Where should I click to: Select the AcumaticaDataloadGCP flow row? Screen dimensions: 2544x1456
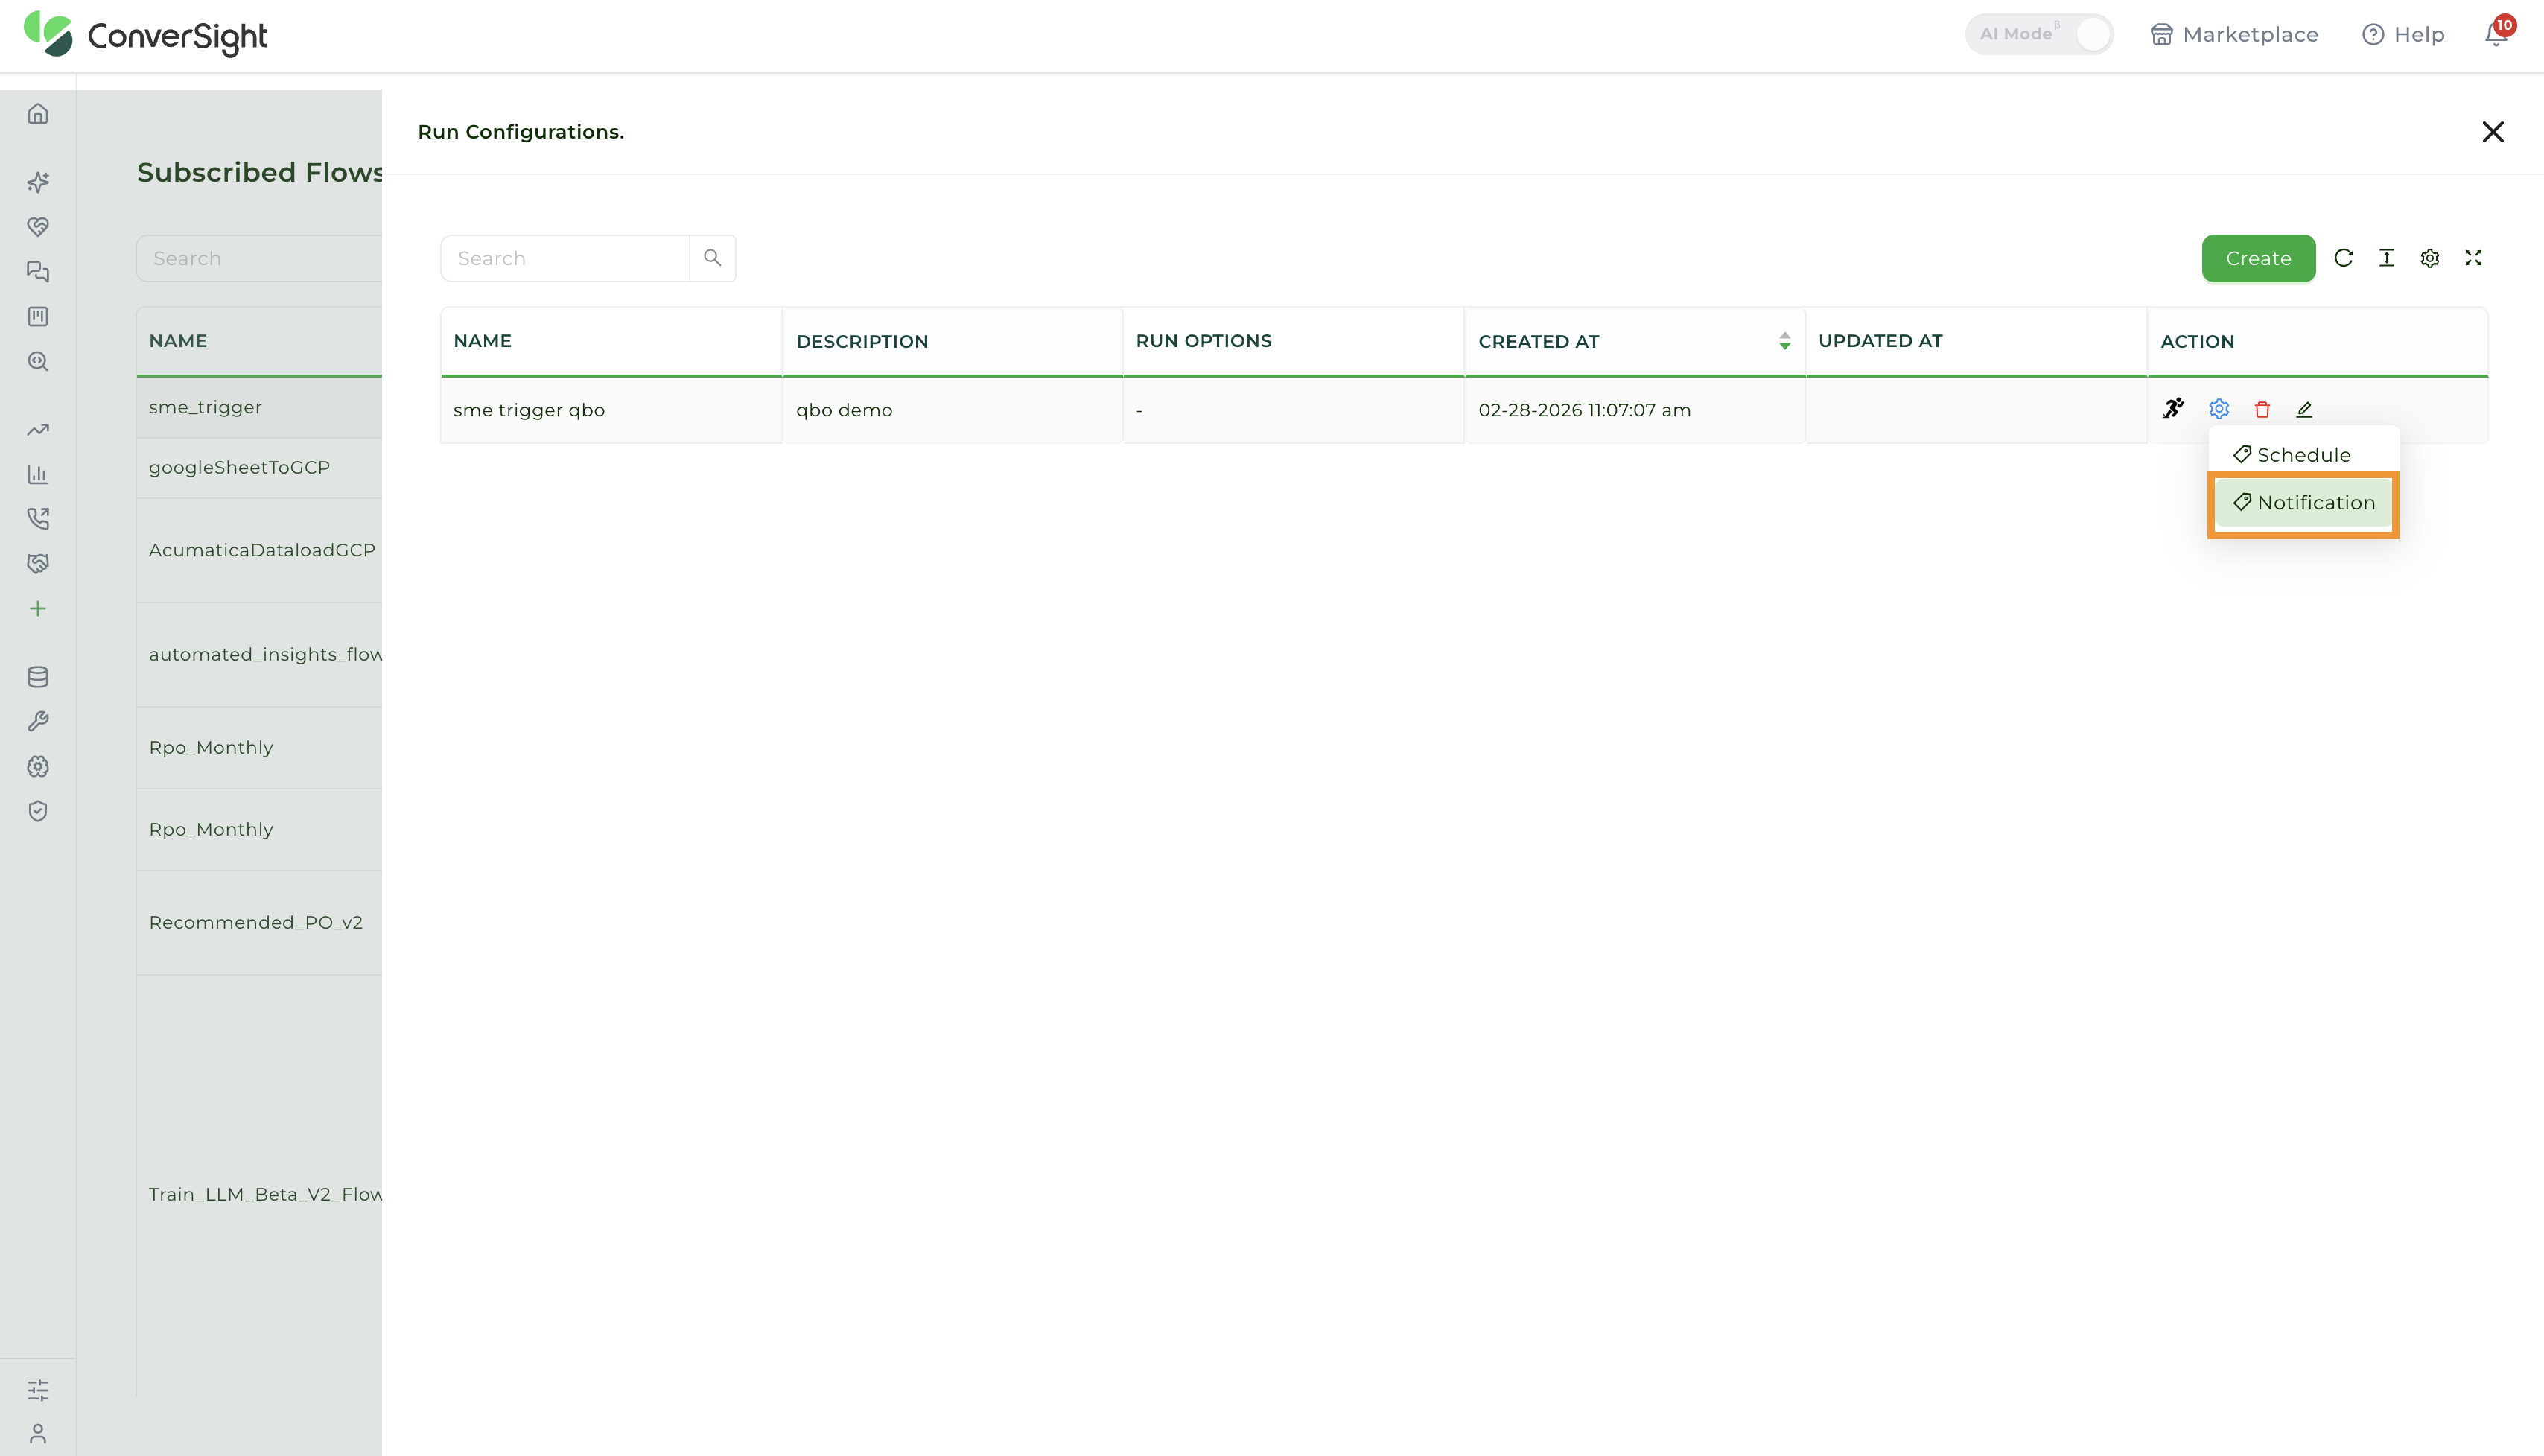[259, 550]
